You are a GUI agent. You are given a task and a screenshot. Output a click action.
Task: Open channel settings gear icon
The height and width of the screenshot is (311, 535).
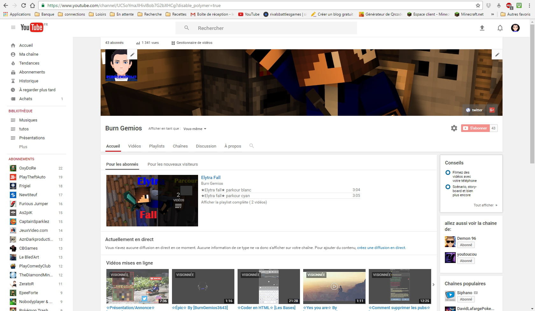(454, 128)
